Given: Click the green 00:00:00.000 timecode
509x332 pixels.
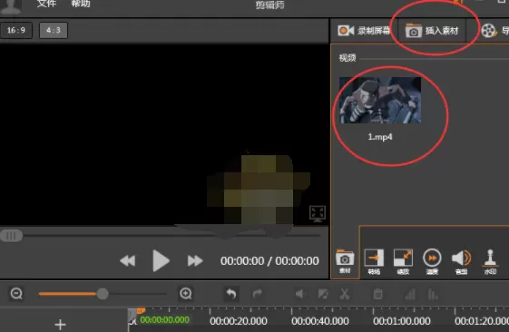Looking at the screenshot, I should click(164, 320).
